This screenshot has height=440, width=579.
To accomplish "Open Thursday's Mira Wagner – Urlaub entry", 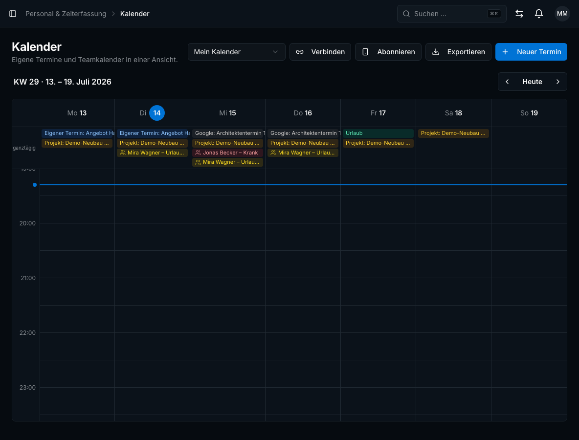I will pos(303,153).
